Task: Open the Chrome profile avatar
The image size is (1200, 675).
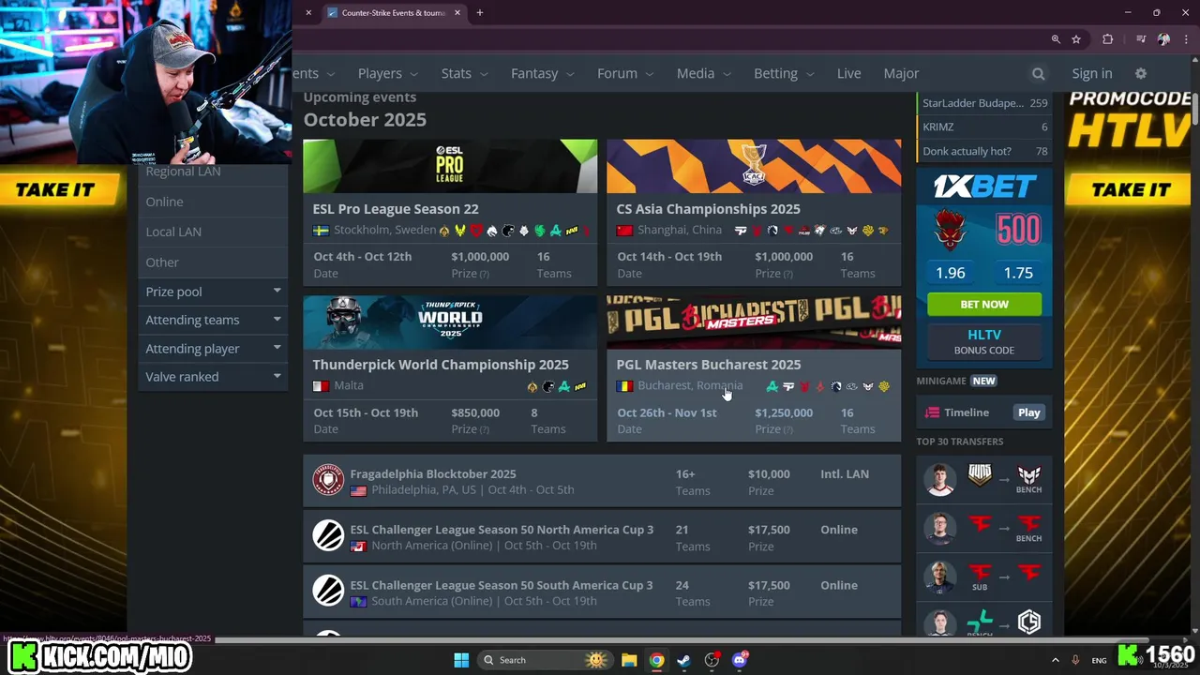Action: click(1163, 39)
